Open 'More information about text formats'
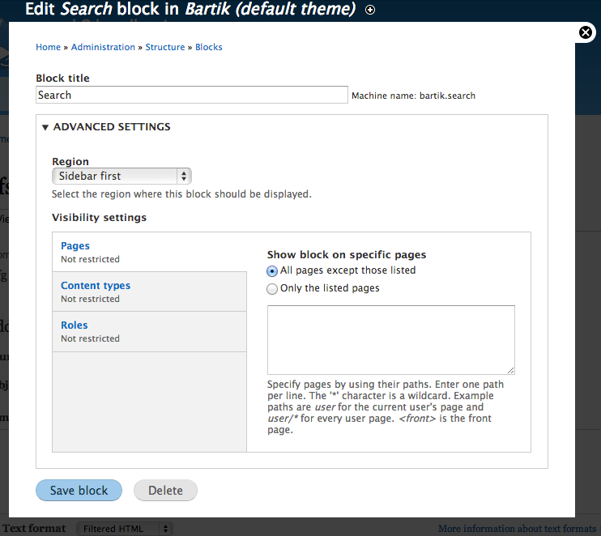This screenshot has width=601, height=536. [517, 529]
